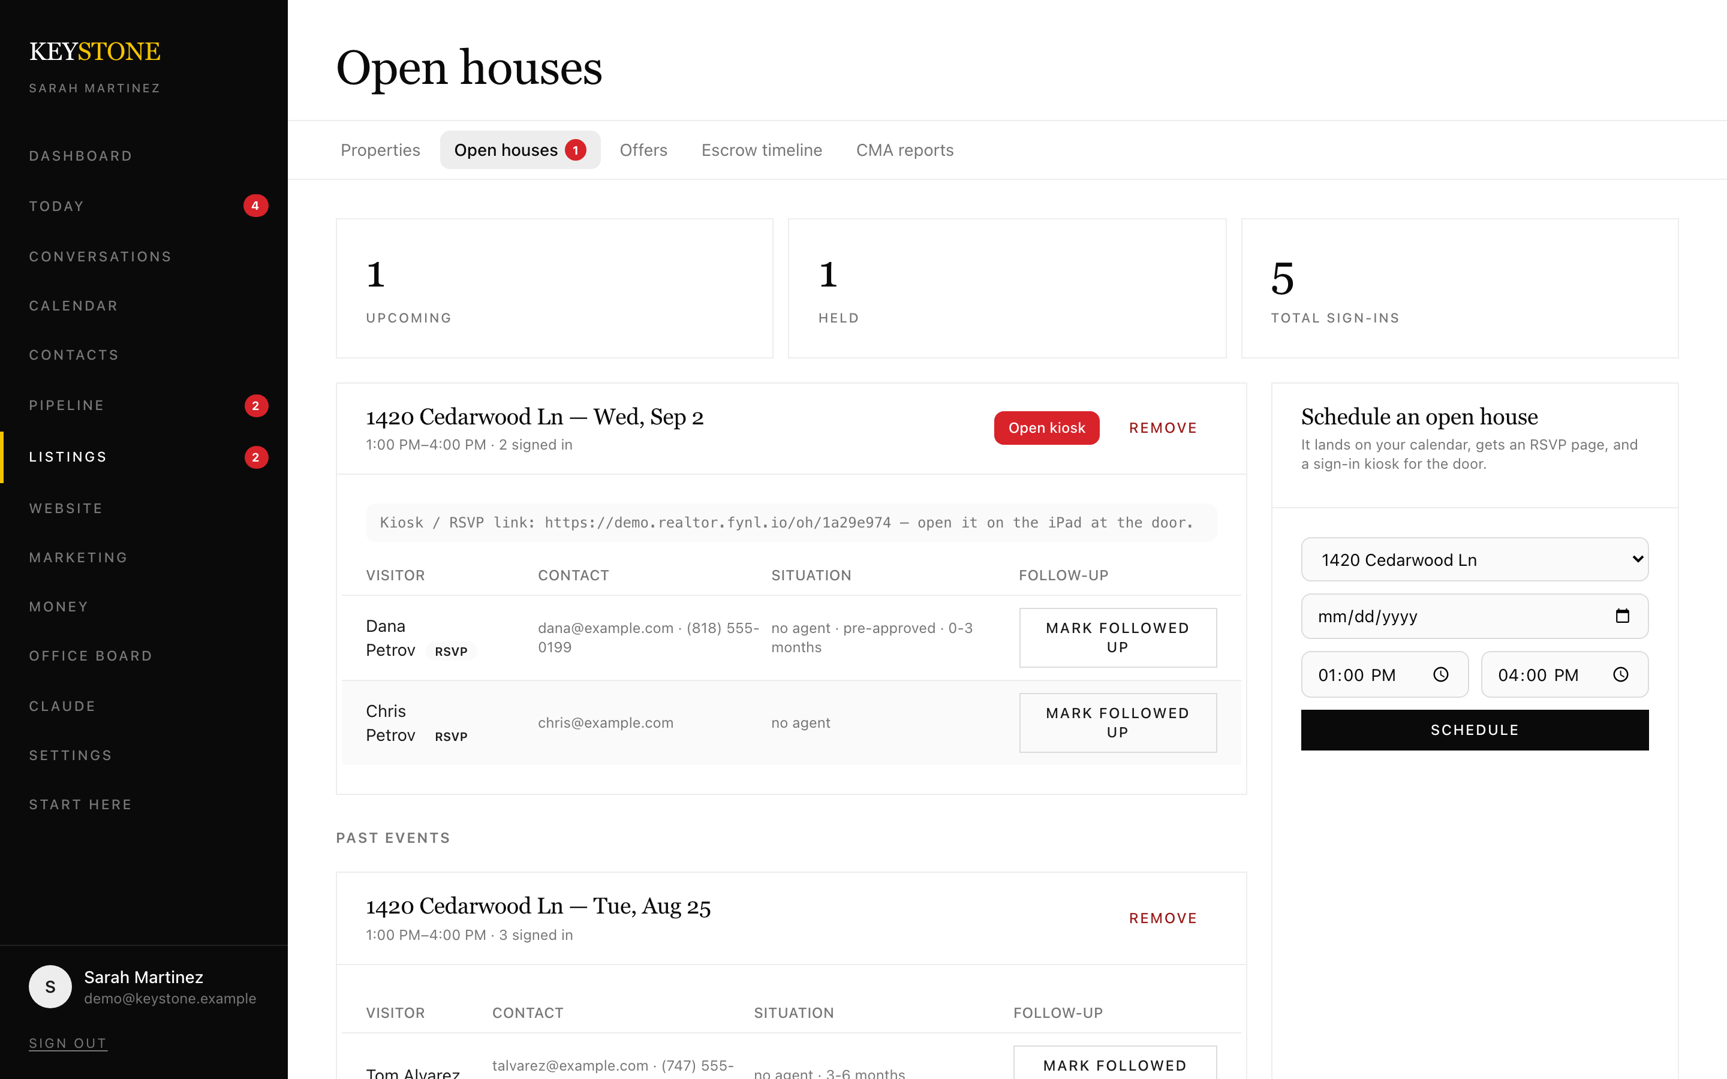Open Conversations in the sidebar
This screenshot has height=1079, width=1727.
tap(143, 256)
